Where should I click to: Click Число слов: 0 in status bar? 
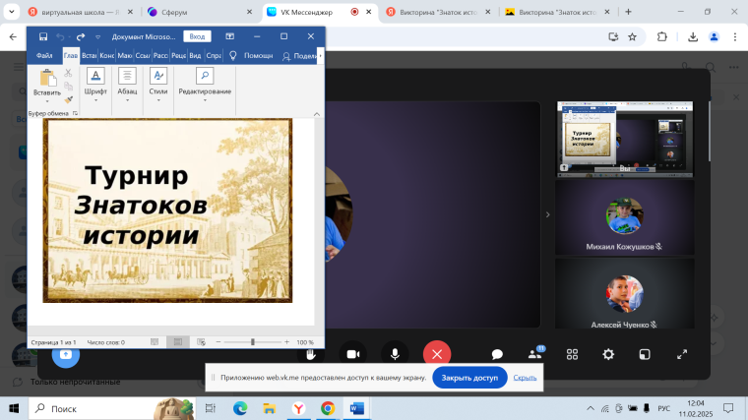point(106,342)
